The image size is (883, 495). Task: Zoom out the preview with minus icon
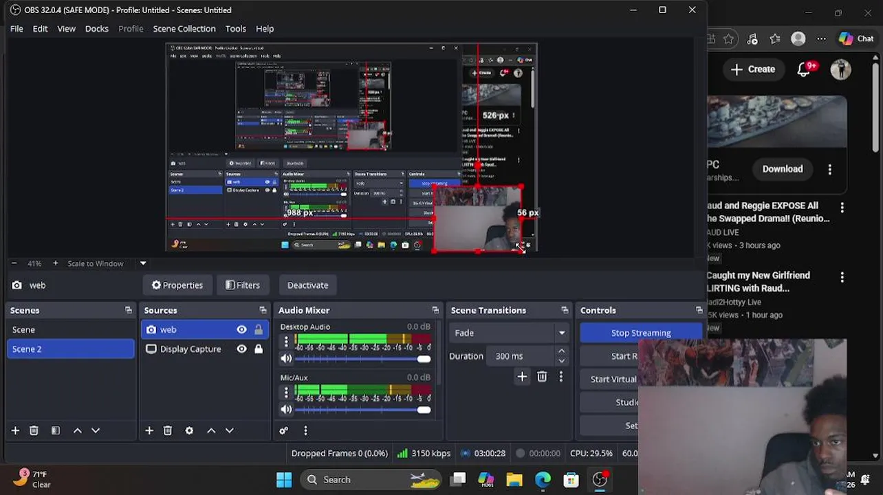coord(14,263)
